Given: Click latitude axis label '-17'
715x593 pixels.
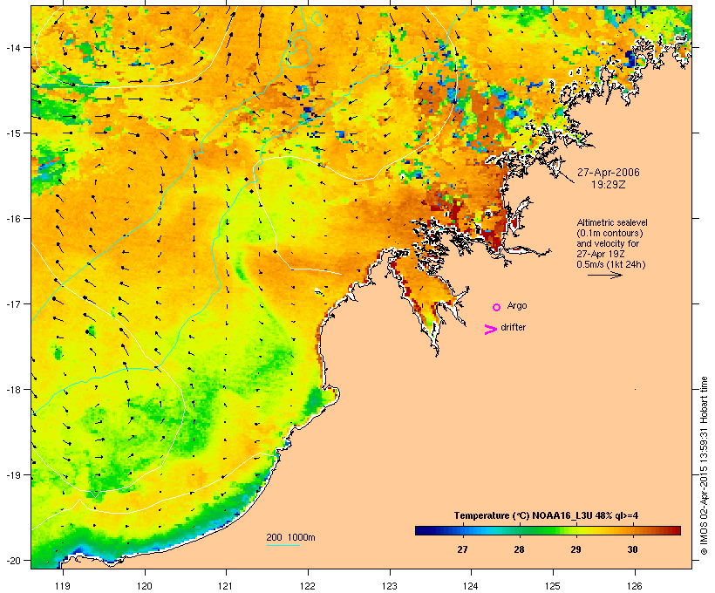Looking at the screenshot, I should (x=12, y=303).
